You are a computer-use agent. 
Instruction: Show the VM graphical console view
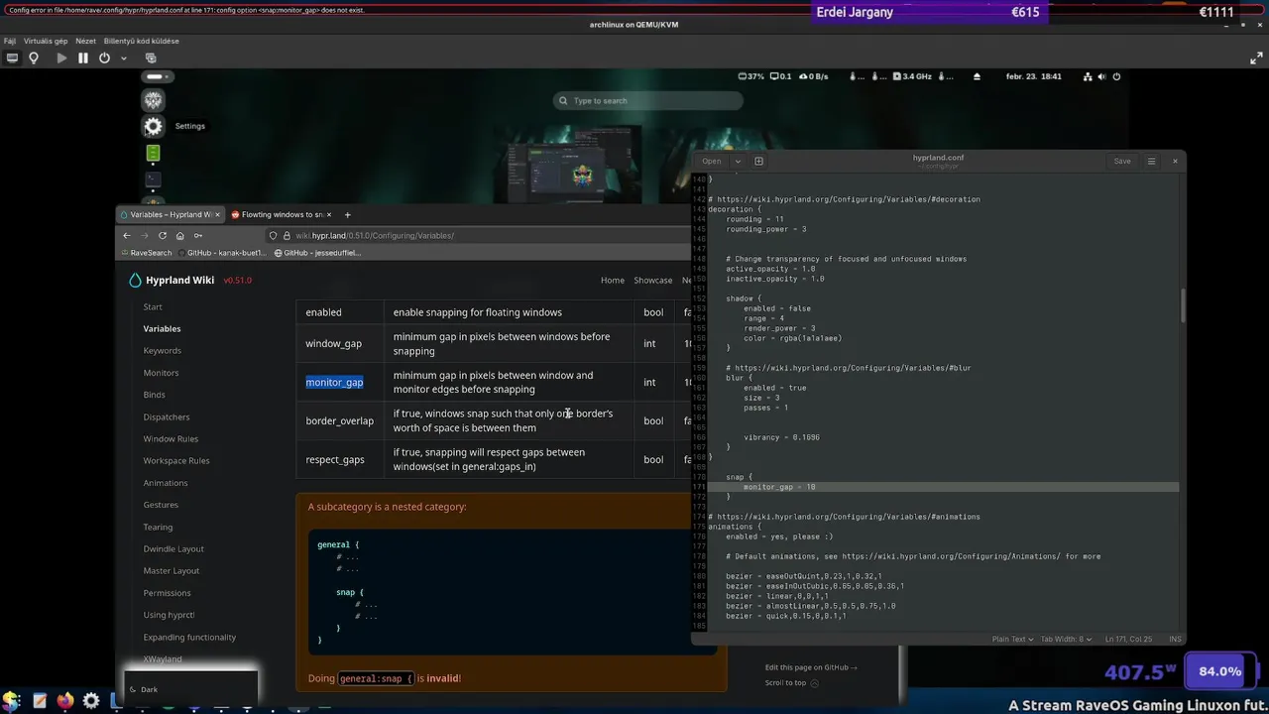pyautogui.click(x=12, y=58)
